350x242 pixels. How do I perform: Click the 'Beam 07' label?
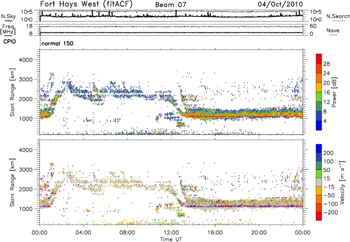[x=171, y=5]
